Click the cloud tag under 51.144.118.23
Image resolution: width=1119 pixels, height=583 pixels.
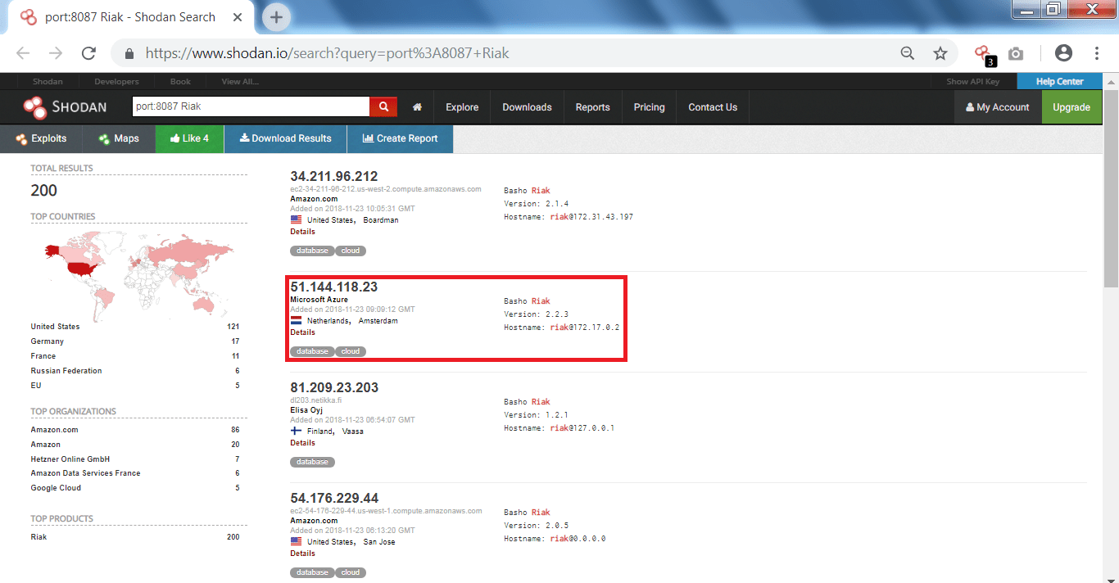[x=351, y=351]
